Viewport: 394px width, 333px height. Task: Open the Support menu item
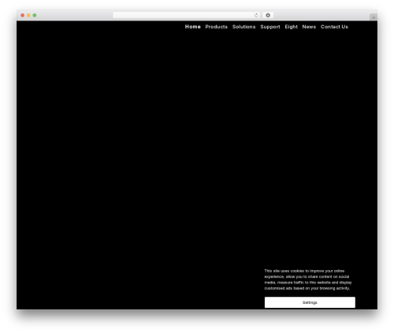coord(270,27)
